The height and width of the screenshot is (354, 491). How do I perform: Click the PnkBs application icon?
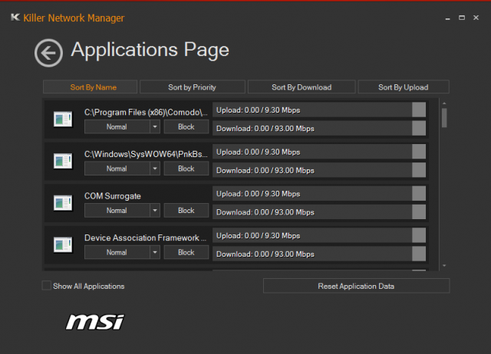point(63,161)
